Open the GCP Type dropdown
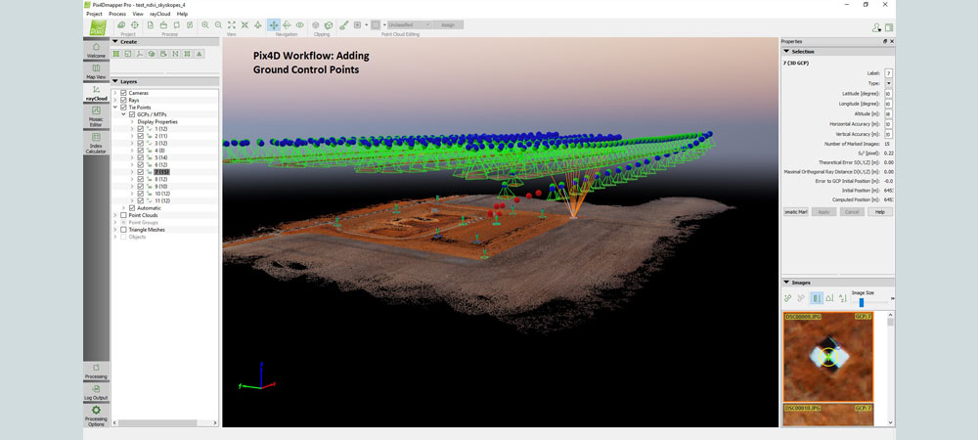 (888, 83)
